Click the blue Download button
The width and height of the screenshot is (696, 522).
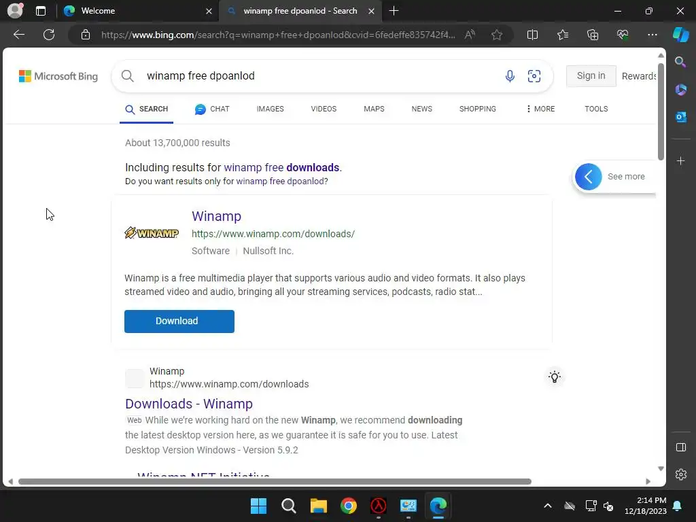point(179,321)
